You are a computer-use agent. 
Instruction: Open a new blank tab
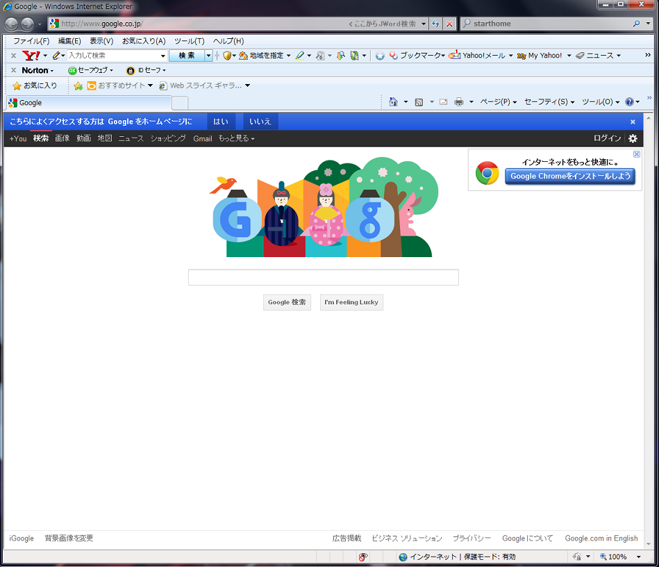point(180,103)
